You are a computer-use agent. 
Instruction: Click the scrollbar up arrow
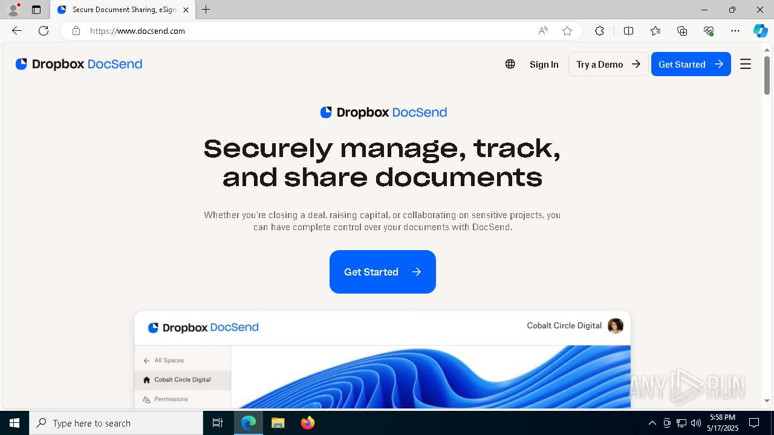click(767, 50)
